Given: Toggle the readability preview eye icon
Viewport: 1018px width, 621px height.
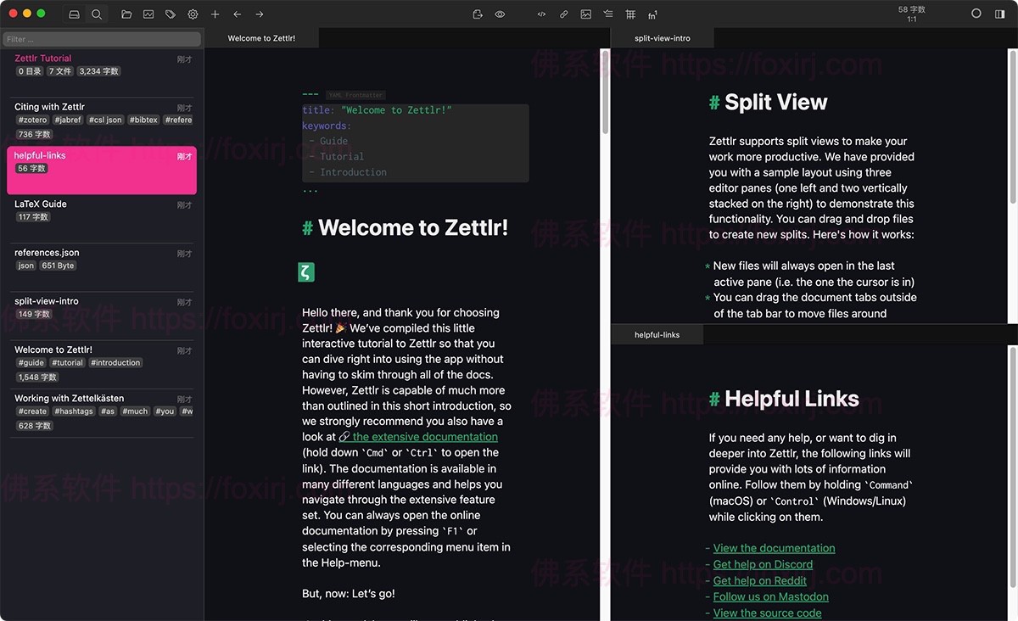Looking at the screenshot, I should pos(501,14).
